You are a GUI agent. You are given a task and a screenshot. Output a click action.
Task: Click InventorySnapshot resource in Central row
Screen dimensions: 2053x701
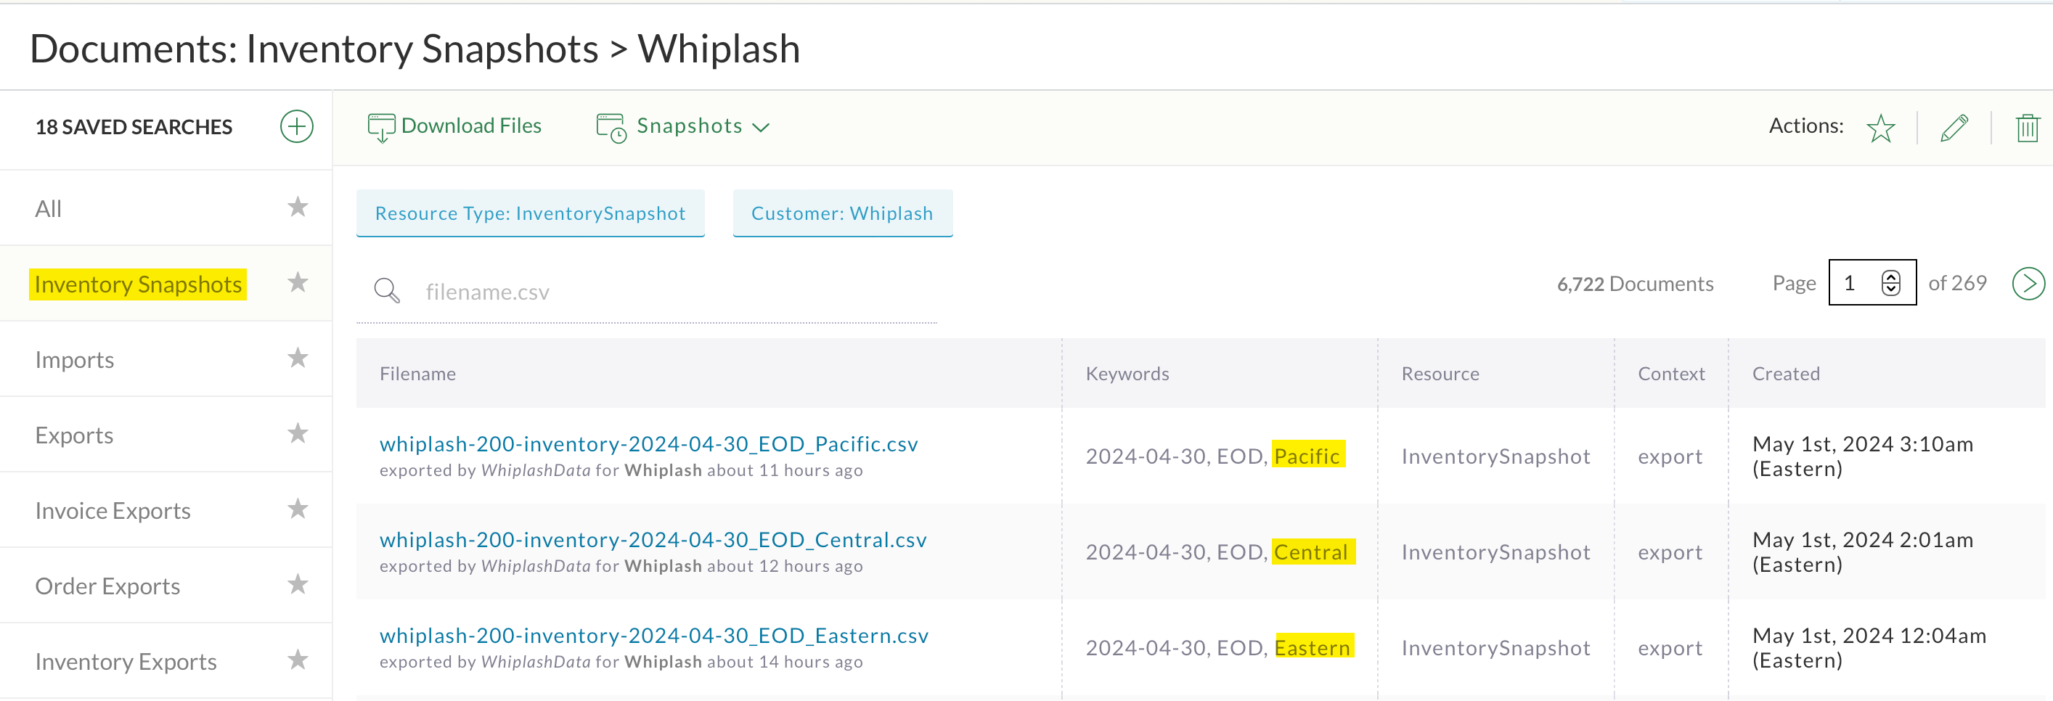coord(1496,552)
